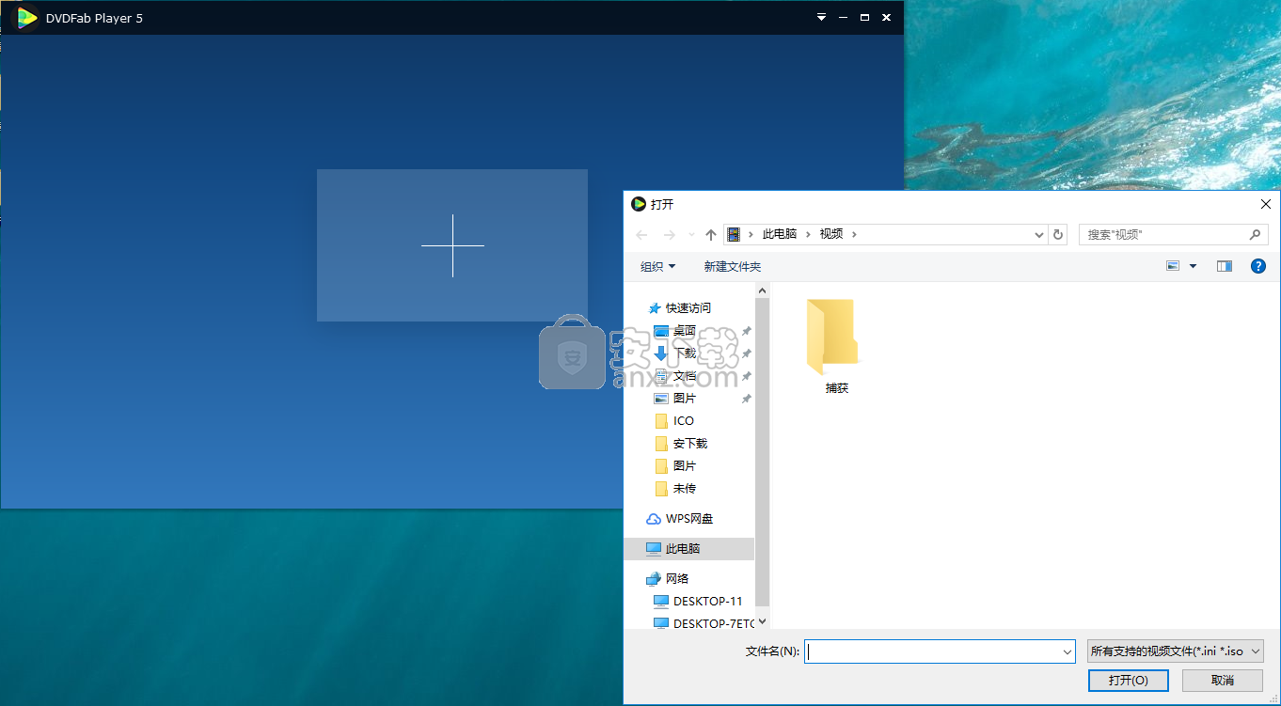Open more view options dropdown
The image size is (1281, 706).
(1193, 266)
